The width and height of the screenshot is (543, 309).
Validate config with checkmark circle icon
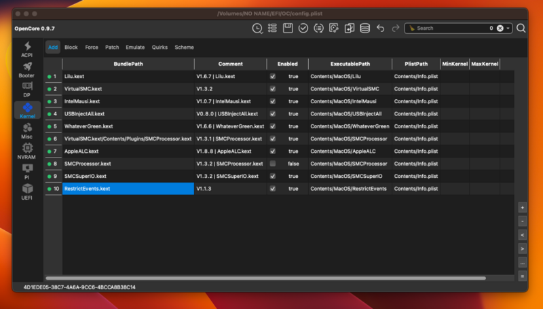point(303,29)
